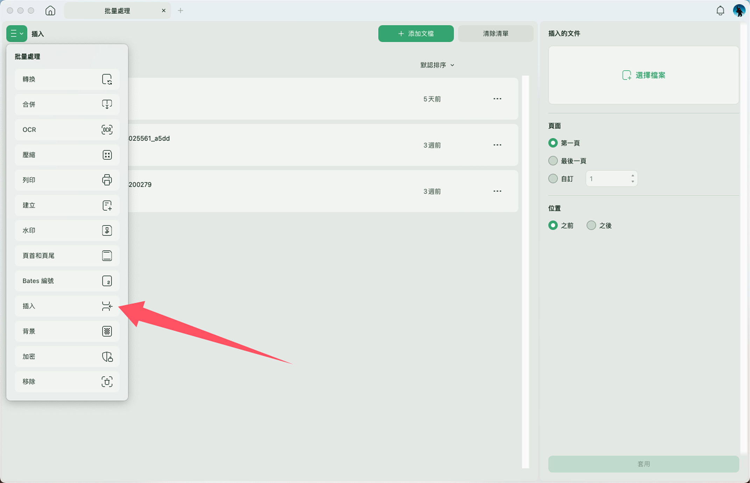Image resolution: width=750 pixels, height=483 pixels.
Task: Choose Bates 編號 from batch menu
Action: click(67, 281)
